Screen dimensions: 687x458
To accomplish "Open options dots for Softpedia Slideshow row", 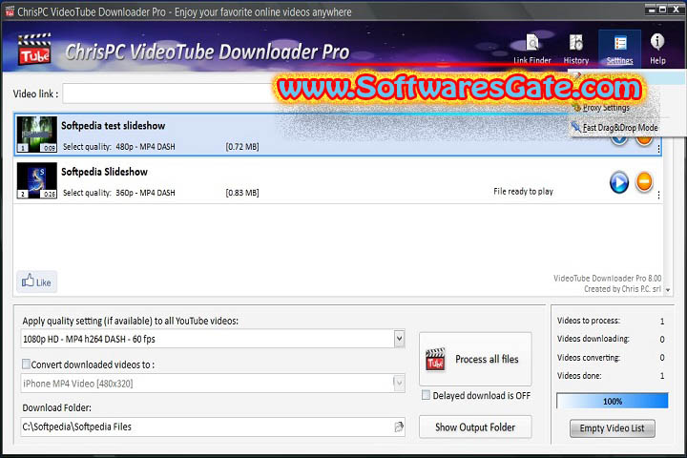I will tap(658, 195).
